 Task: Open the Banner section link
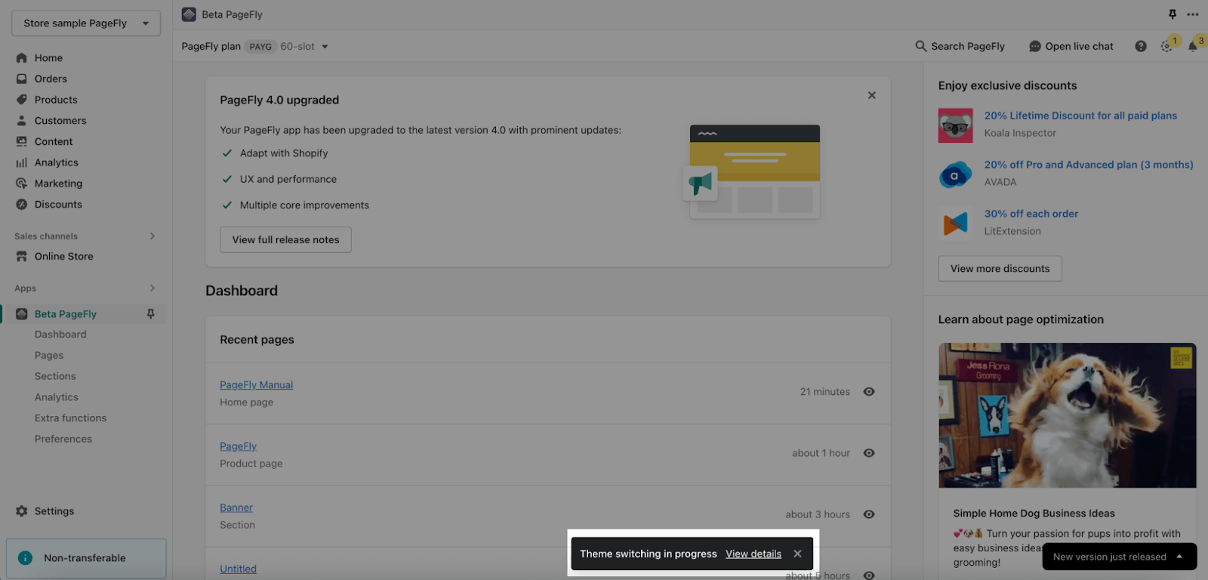click(236, 508)
